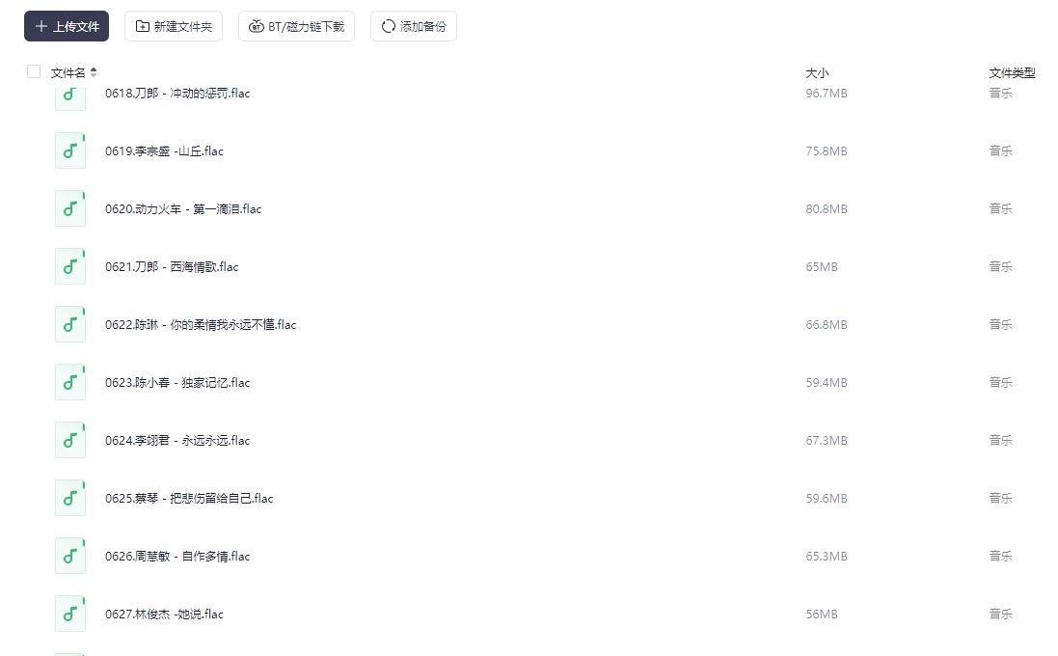The height and width of the screenshot is (656, 1058).
Task: Click music icon for 0624.李翊君 - 永远永远.flac
Action: [70, 440]
